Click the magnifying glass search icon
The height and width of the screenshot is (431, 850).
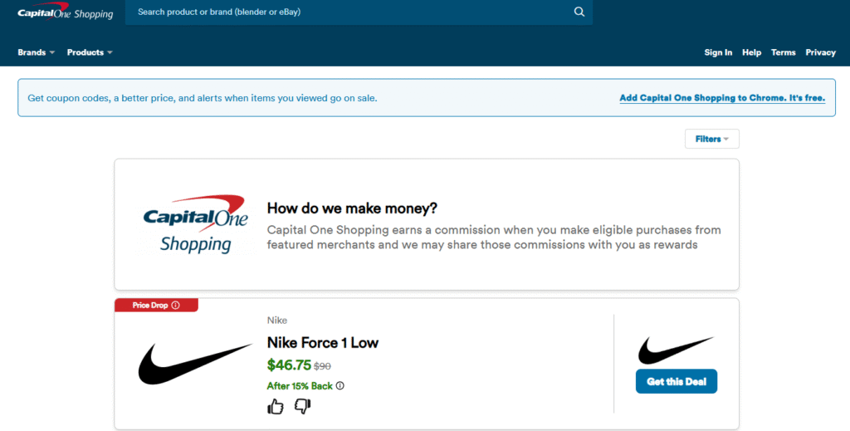[579, 12]
